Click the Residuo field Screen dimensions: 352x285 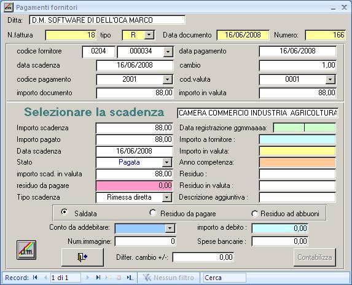coord(297,174)
